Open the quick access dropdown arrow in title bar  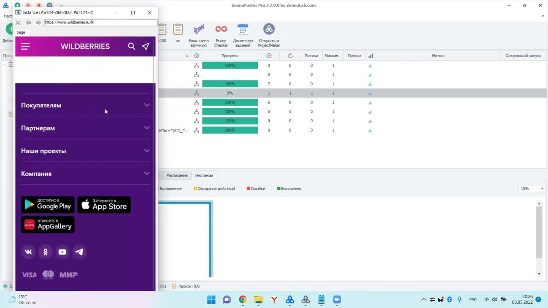click(61, 6)
